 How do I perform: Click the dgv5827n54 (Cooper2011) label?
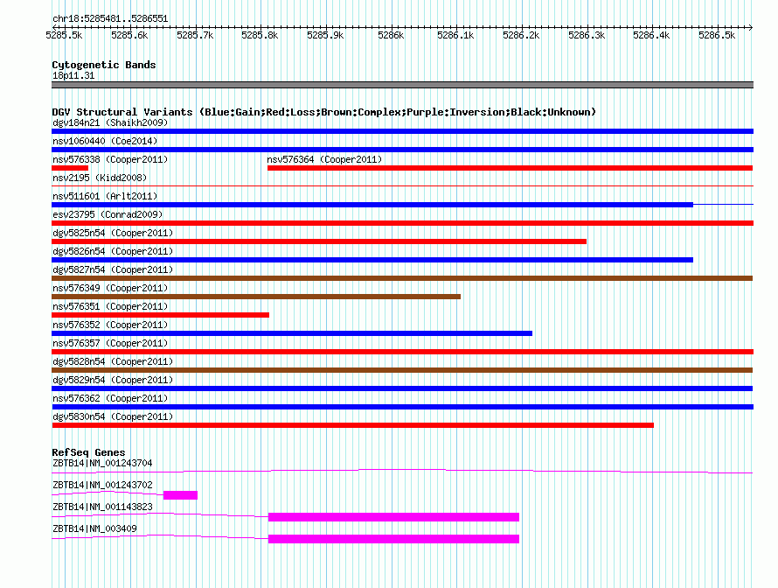pos(113,269)
